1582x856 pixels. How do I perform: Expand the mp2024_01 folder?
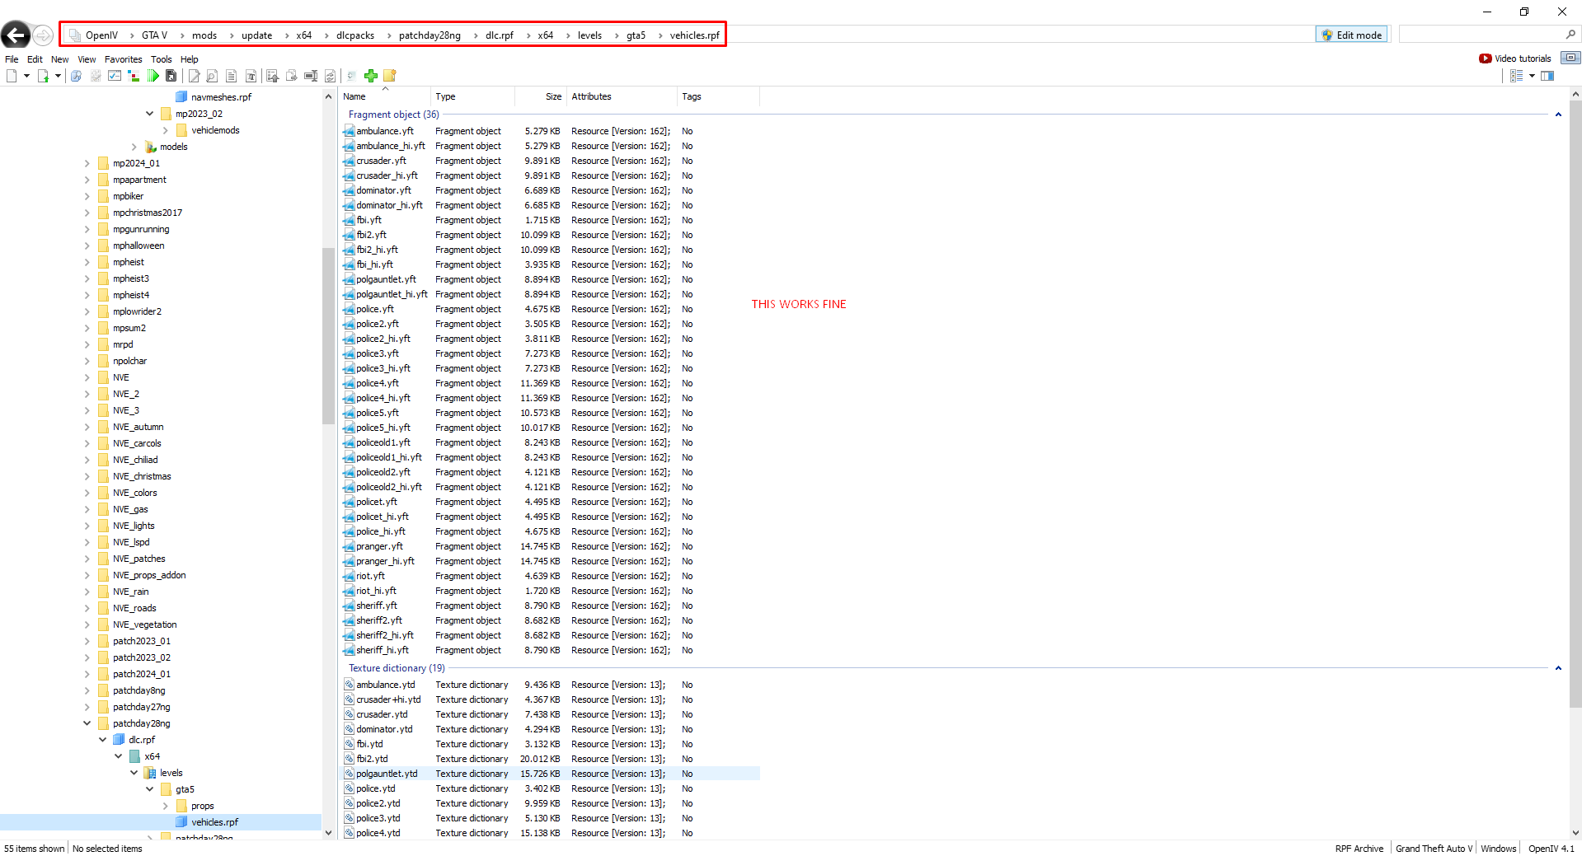[x=87, y=163]
